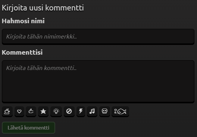Focus the Hahmosi nimi nickname field
197x137 pixels.
98,37
